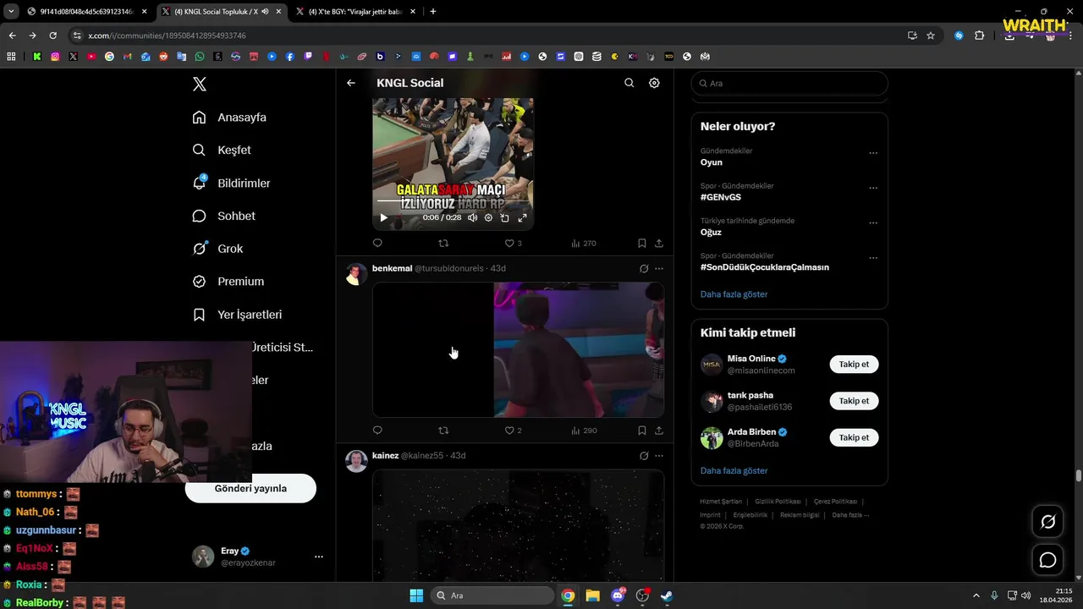This screenshot has width=1083, height=609.
Task: Open the benkemal profile avatar
Action: 357,274
